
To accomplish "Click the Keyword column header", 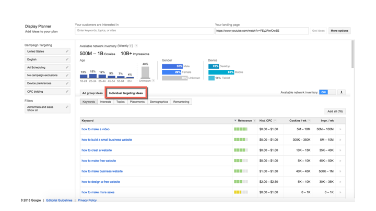I will [88, 120].
